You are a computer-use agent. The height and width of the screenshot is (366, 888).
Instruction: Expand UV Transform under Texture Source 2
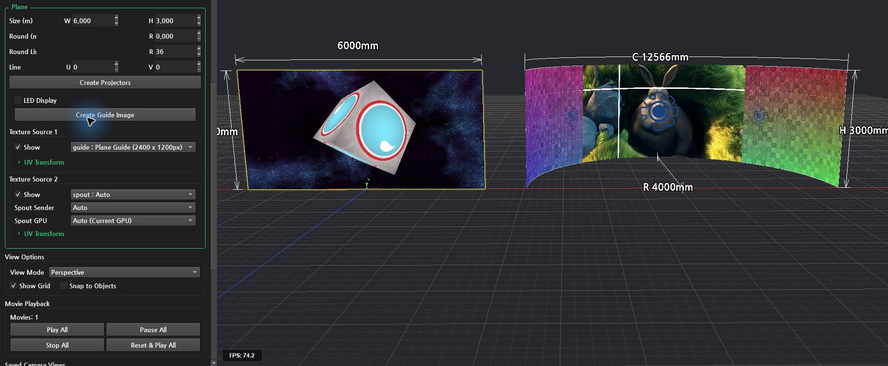(41, 234)
